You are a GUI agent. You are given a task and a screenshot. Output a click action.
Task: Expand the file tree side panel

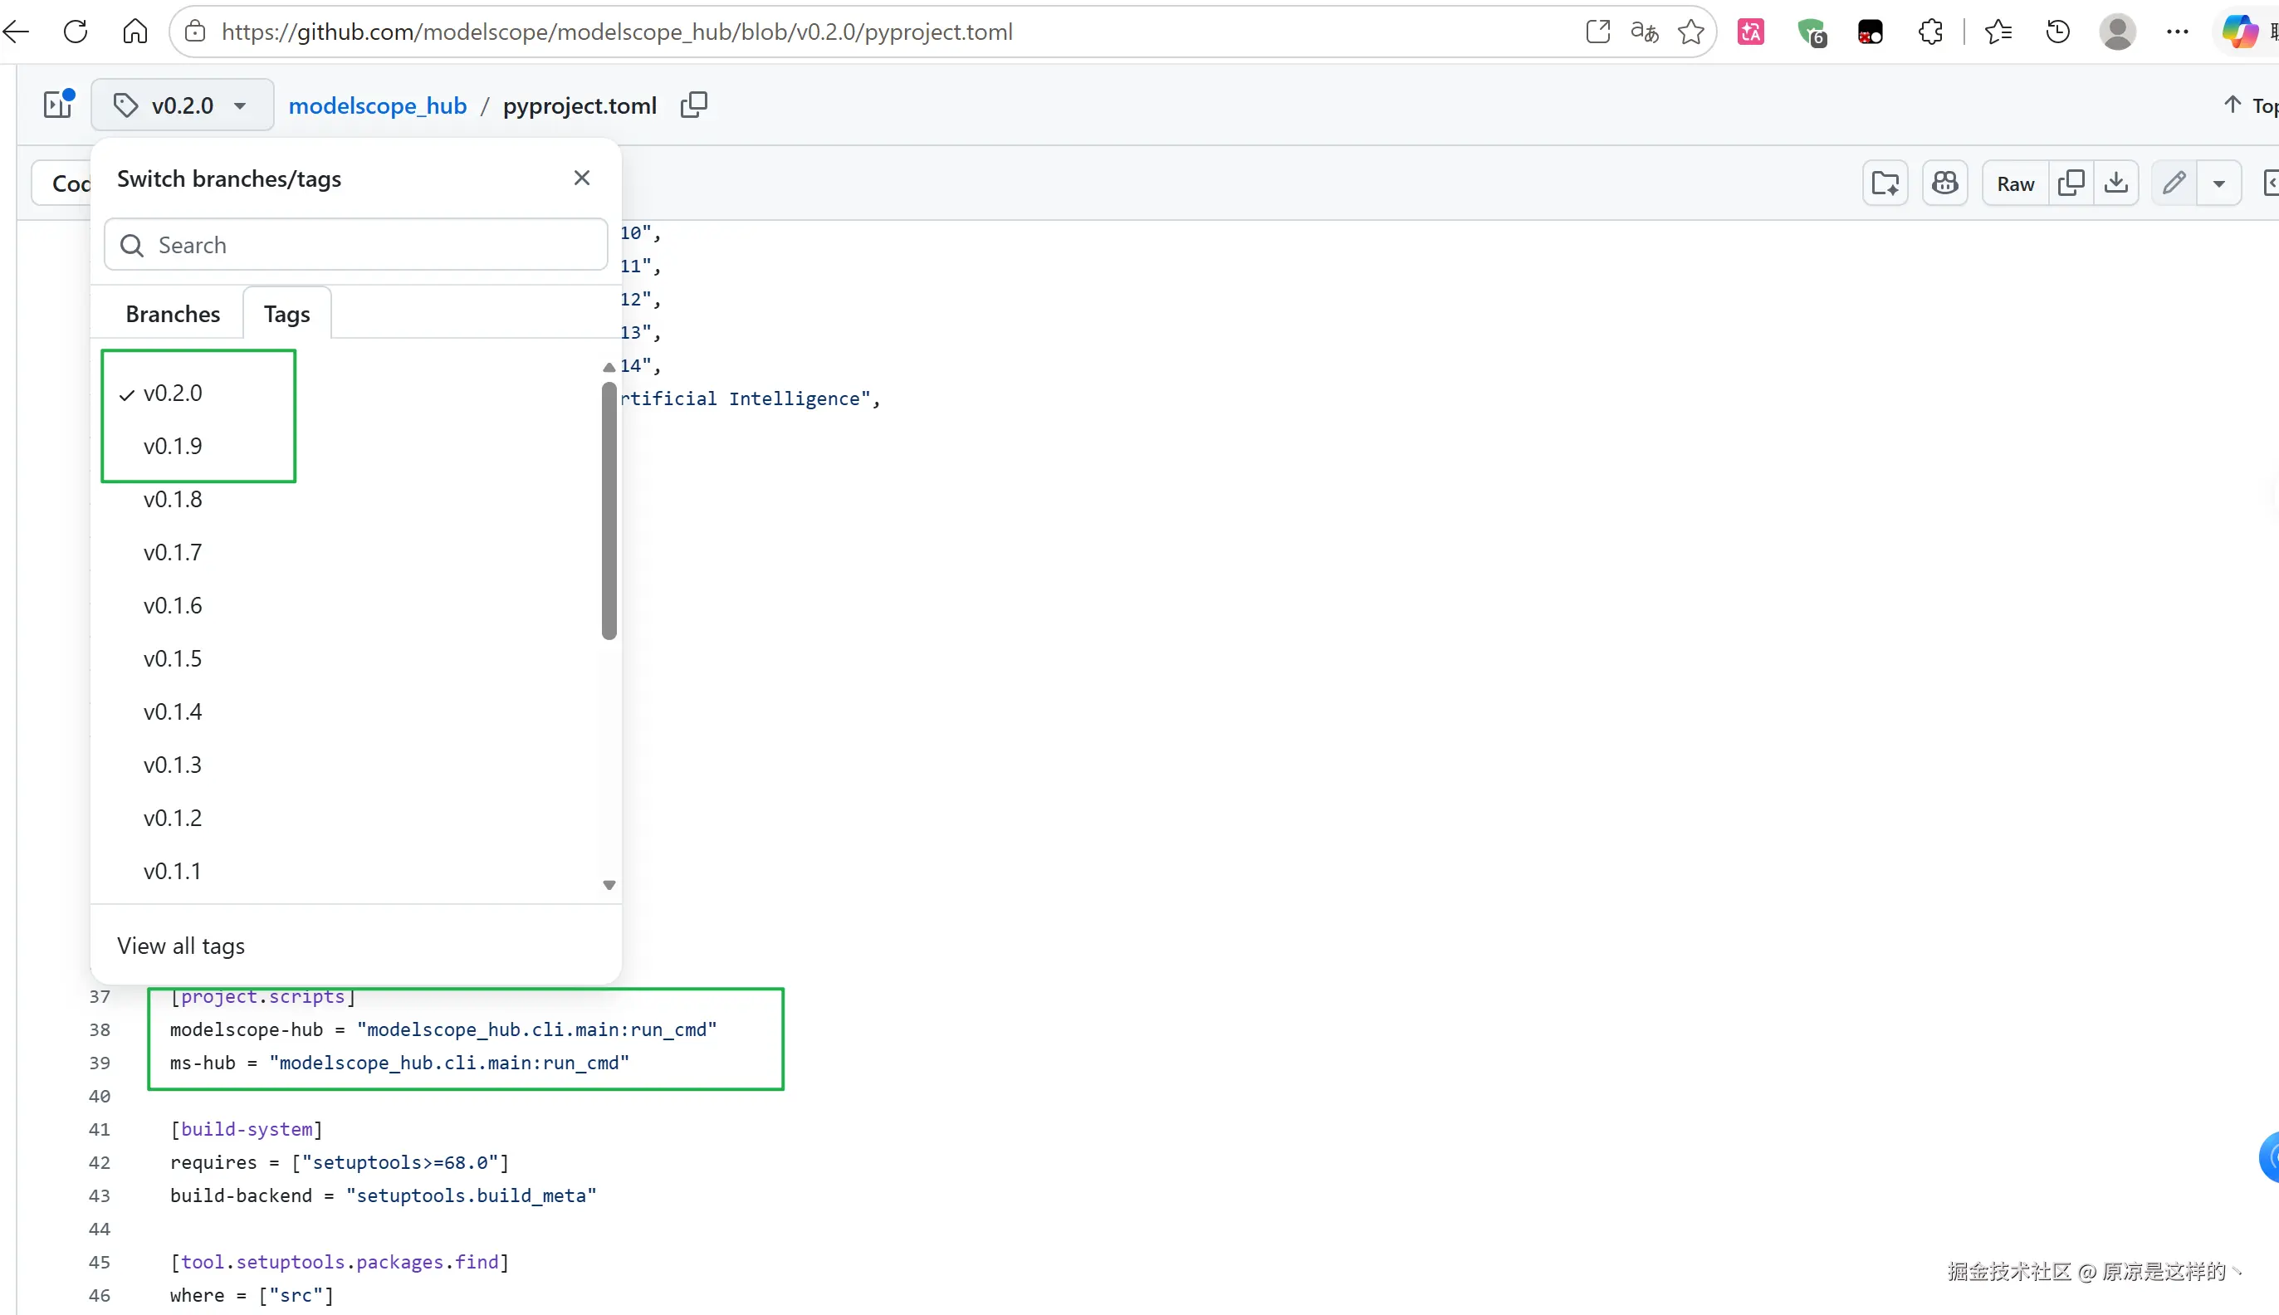[59, 105]
